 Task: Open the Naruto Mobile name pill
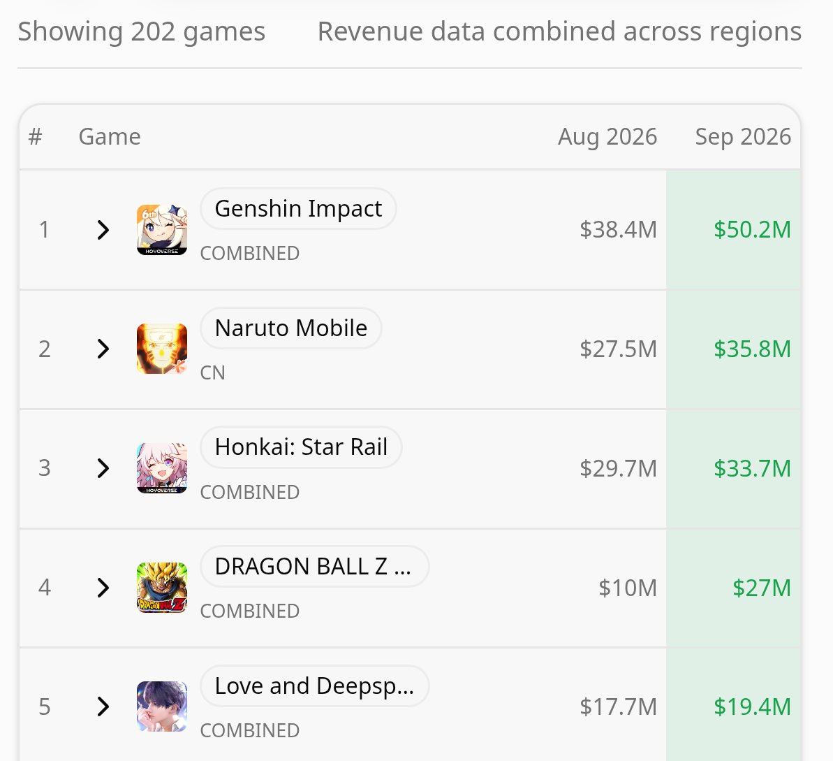point(290,328)
